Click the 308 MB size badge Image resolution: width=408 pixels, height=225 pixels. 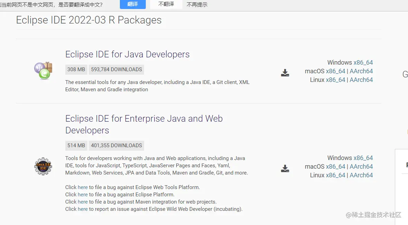coord(76,69)
